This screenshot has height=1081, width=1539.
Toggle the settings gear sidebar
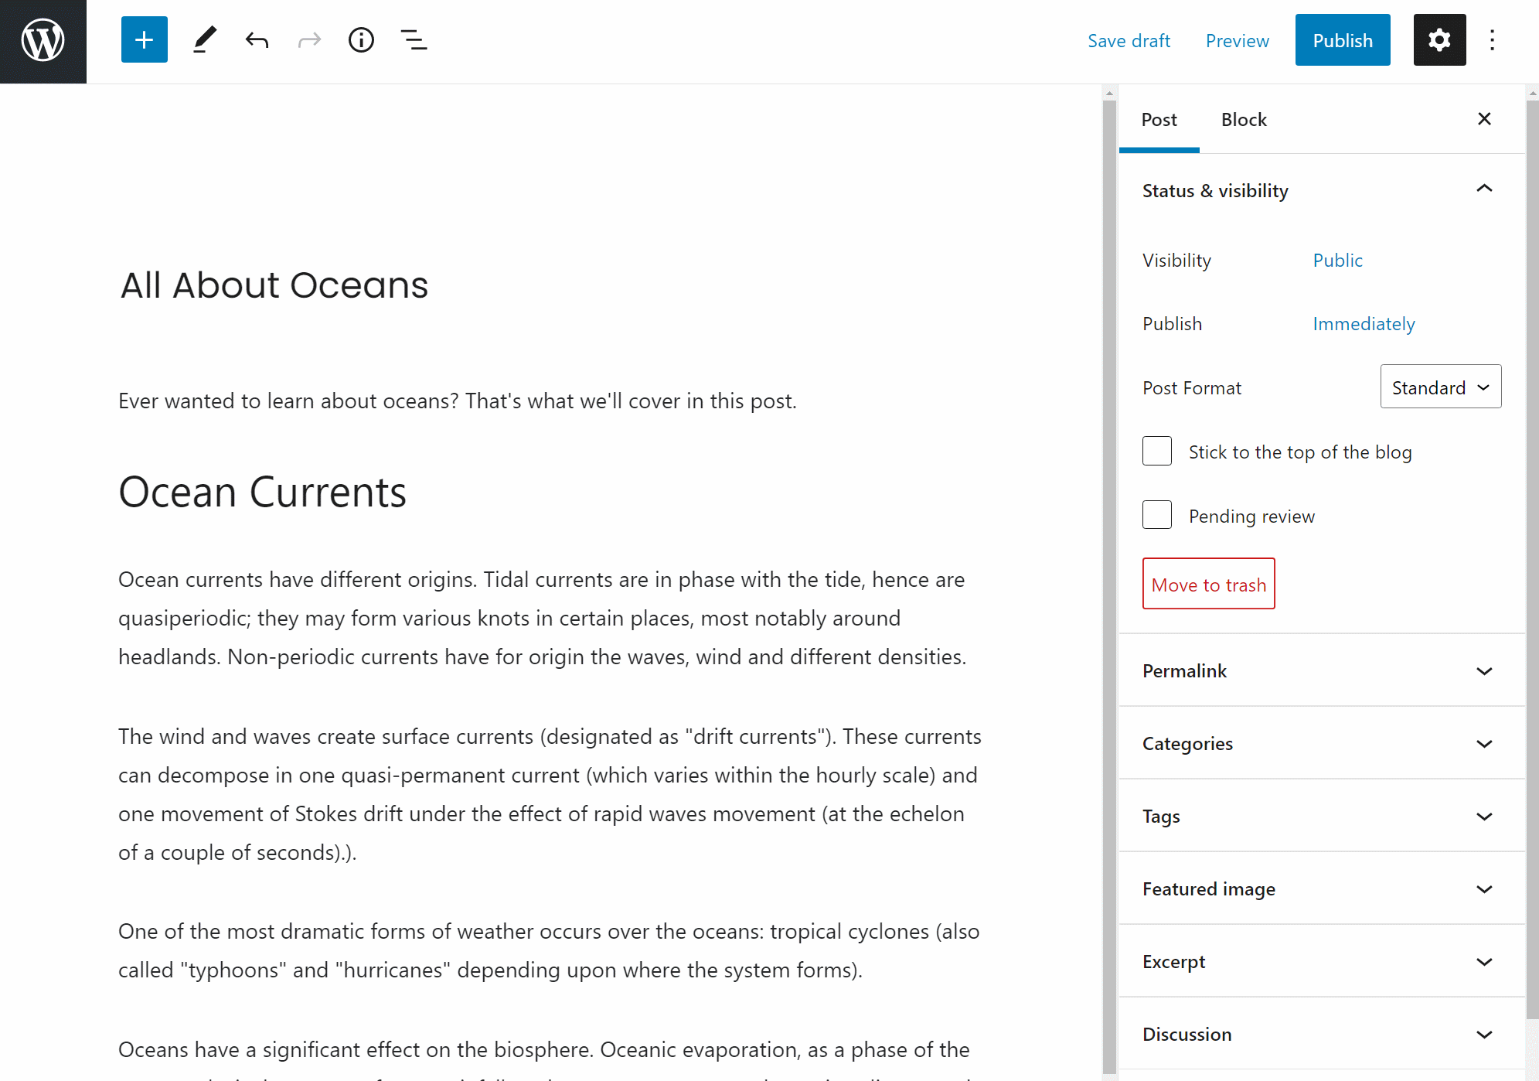tap(1439, 40)
